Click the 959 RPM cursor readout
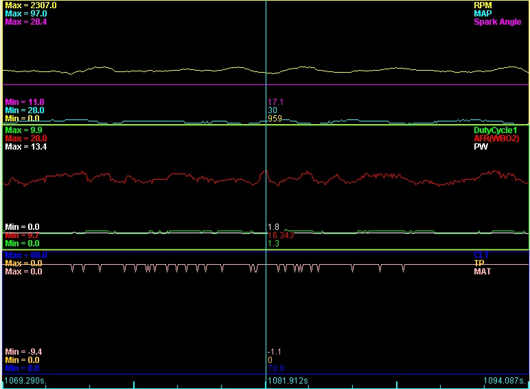The height and width of the screenshot is (389, 530). (x=274, y=118)
